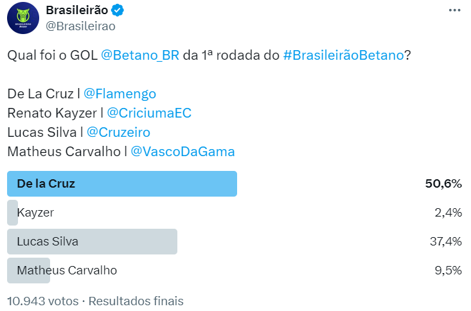Click the 50,6% result percentage
The height and width of the screenshot is (311, 471).
443,184
